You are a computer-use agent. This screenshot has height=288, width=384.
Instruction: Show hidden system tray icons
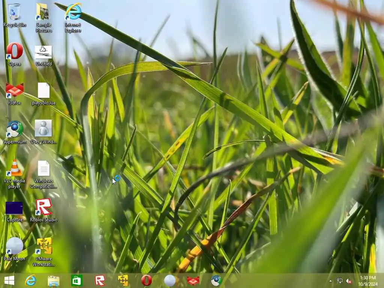pyautogui.click(x=331, y=281)
